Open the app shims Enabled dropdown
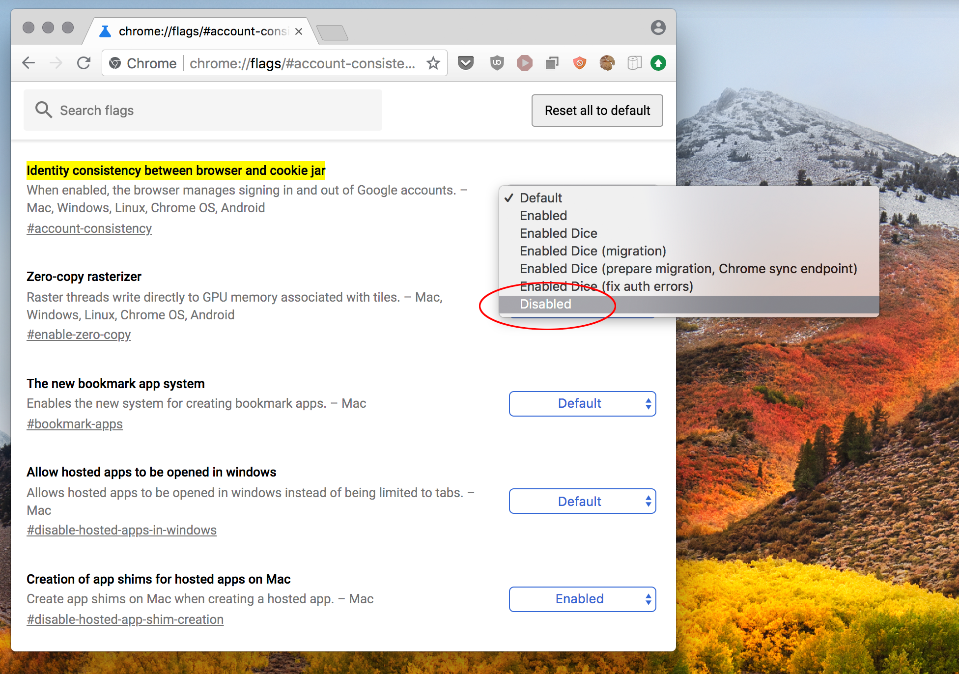The height and width of the screenshot is (674, 959). pyautogui.click(x=582, y=599)
